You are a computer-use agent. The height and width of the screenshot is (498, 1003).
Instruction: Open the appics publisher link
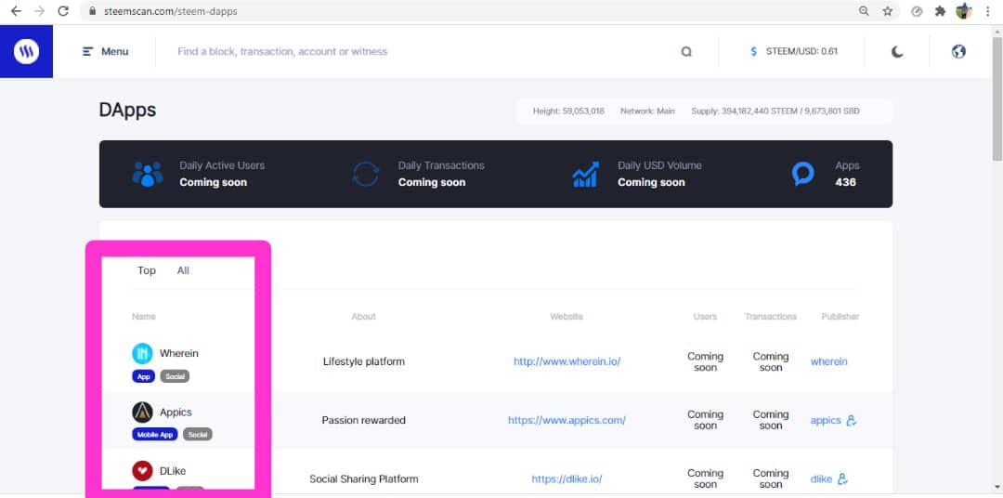point(826,421)
